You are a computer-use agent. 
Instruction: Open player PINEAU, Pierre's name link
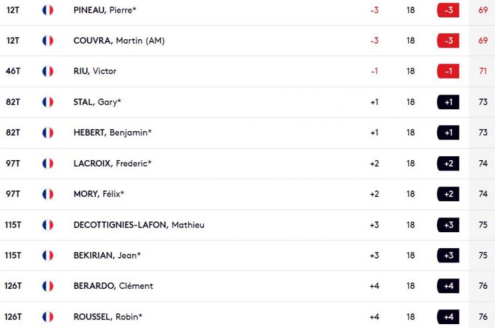coord(105,10)
